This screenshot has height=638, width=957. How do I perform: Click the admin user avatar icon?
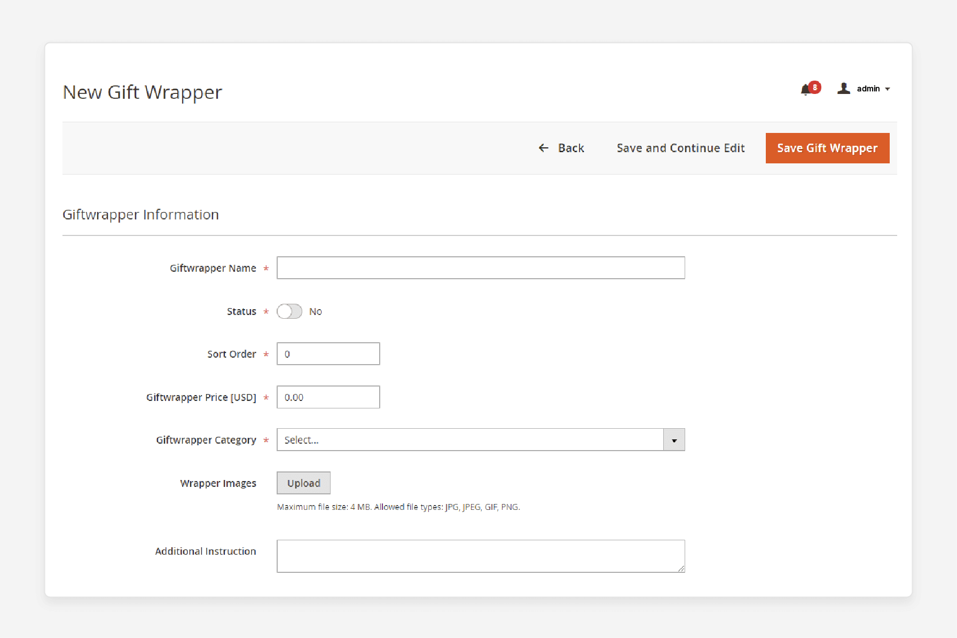844,89
